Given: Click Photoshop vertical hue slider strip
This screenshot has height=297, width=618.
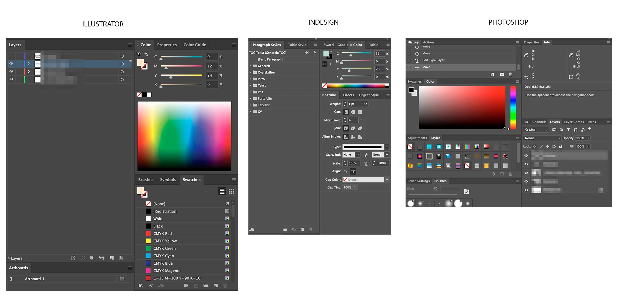Looking at the screenshot, I should 513,108.
